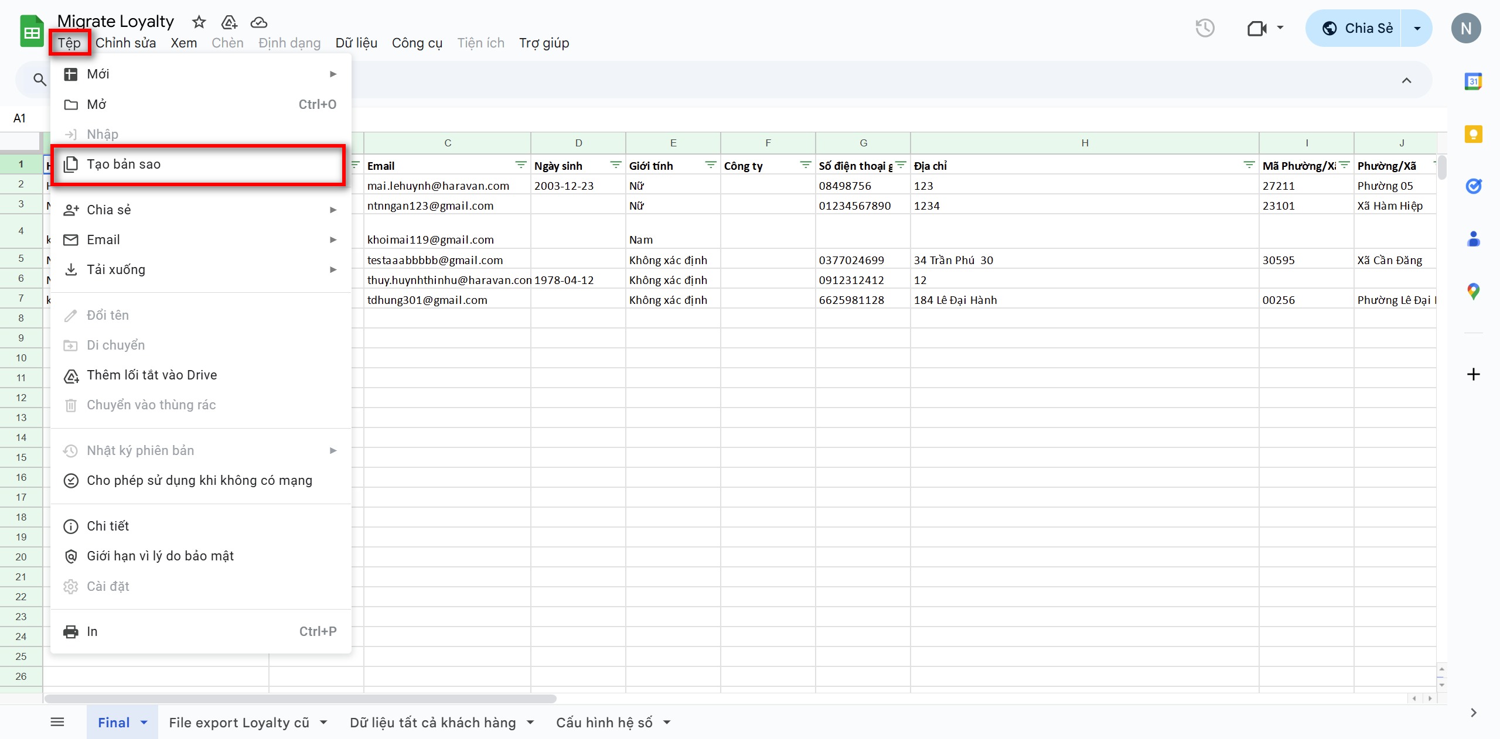Click the horizontal scrollbar thumb
Screen dimensions: 1500x739
click(x=300, y=699)
